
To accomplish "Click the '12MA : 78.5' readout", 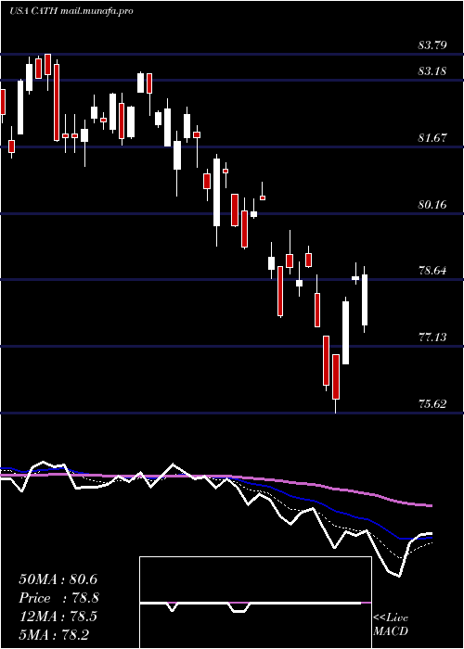I will 58,617.
